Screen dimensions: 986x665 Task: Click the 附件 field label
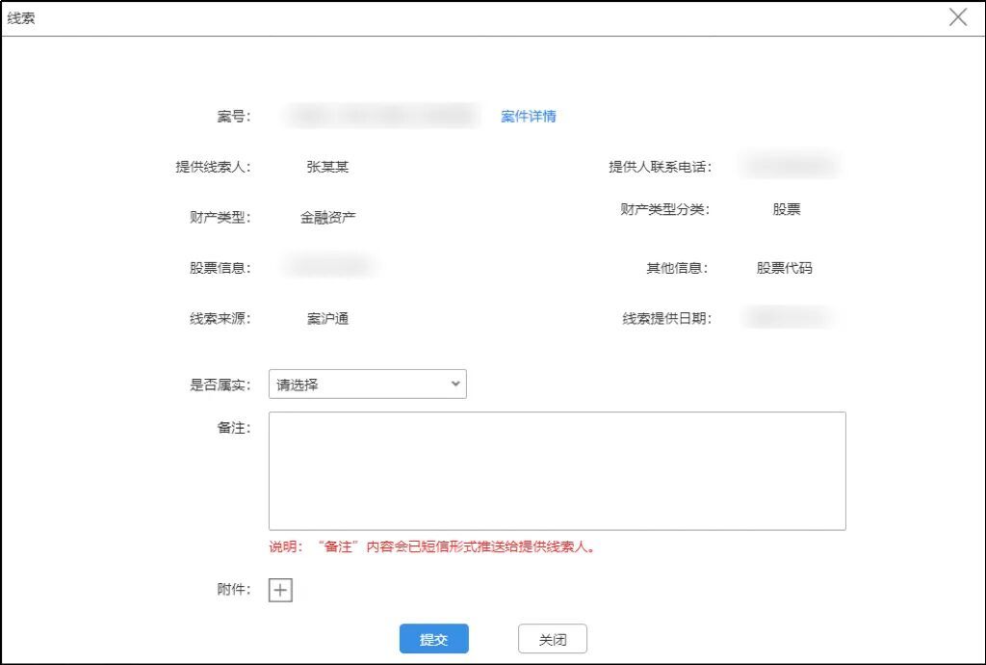pos(233,590)
